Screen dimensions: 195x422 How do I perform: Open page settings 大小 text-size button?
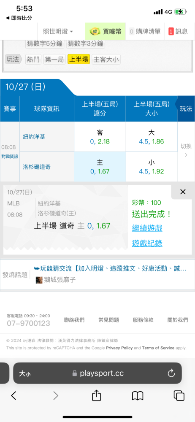click(x=24, y=373)
